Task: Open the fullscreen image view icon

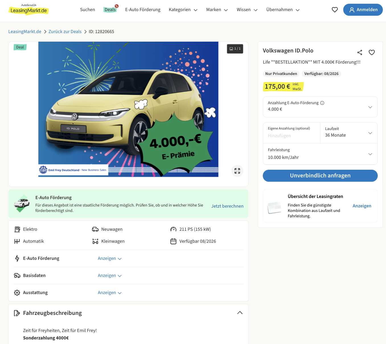Action: tap(237, 171)
